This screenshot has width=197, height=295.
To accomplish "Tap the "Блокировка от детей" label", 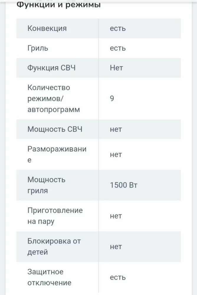I will tap(54, 247).
